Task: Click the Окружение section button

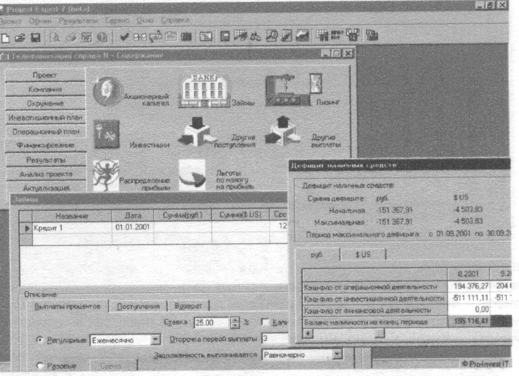Action: coord(45,104)
